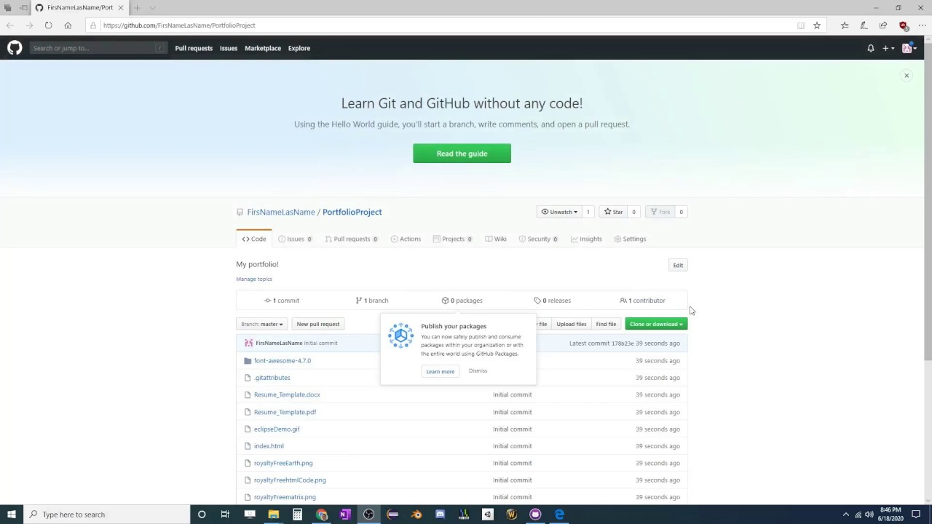Image resolution: width=932 pixels, height=524 pixels.
Task: Open the Task View taskbar icon
Action: click(x=225, y=515)
